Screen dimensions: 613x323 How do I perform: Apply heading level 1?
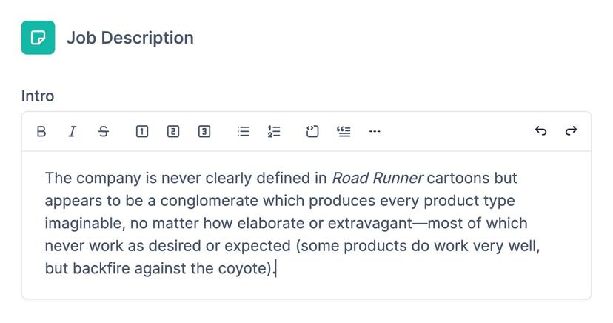coord(142,131)
